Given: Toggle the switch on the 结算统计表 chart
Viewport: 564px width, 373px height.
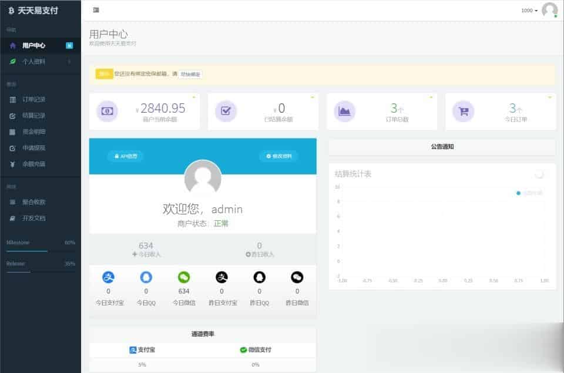Looking at the screenshot, I should (x=539, y=174).
